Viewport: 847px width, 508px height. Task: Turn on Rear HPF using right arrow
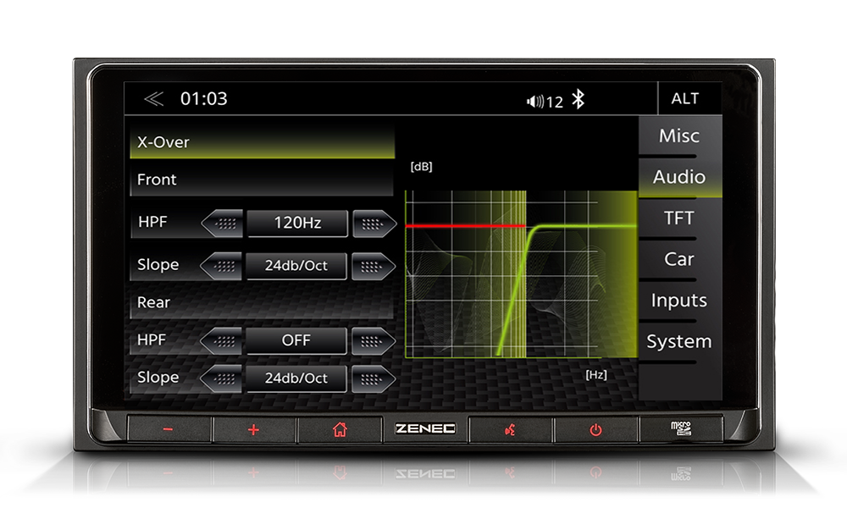tap(374, 340)
